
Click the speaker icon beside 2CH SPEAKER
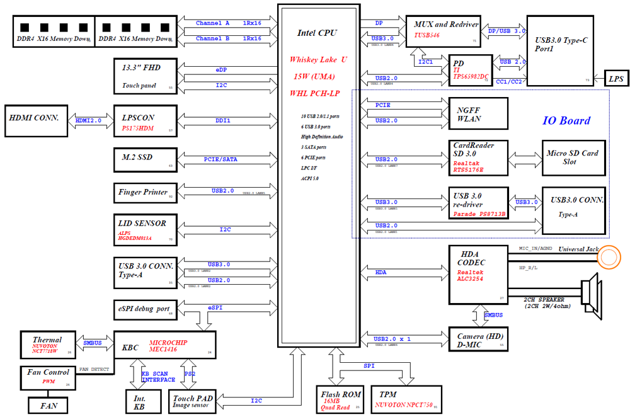[592, 296]
